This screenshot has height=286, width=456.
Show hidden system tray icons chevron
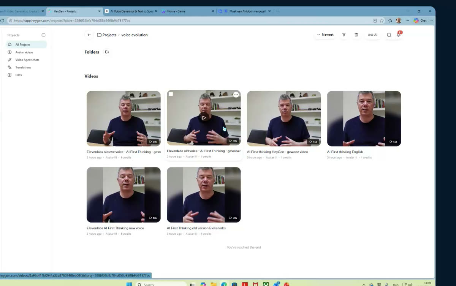coord(364,284)
